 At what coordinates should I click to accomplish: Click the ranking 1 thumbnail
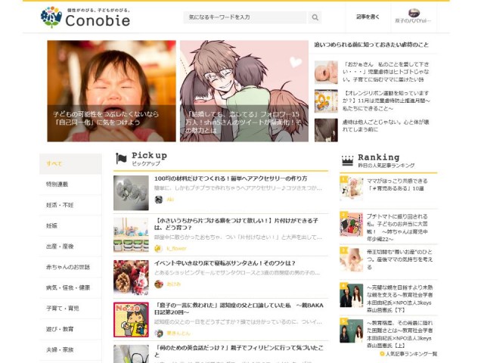[351, 188]
